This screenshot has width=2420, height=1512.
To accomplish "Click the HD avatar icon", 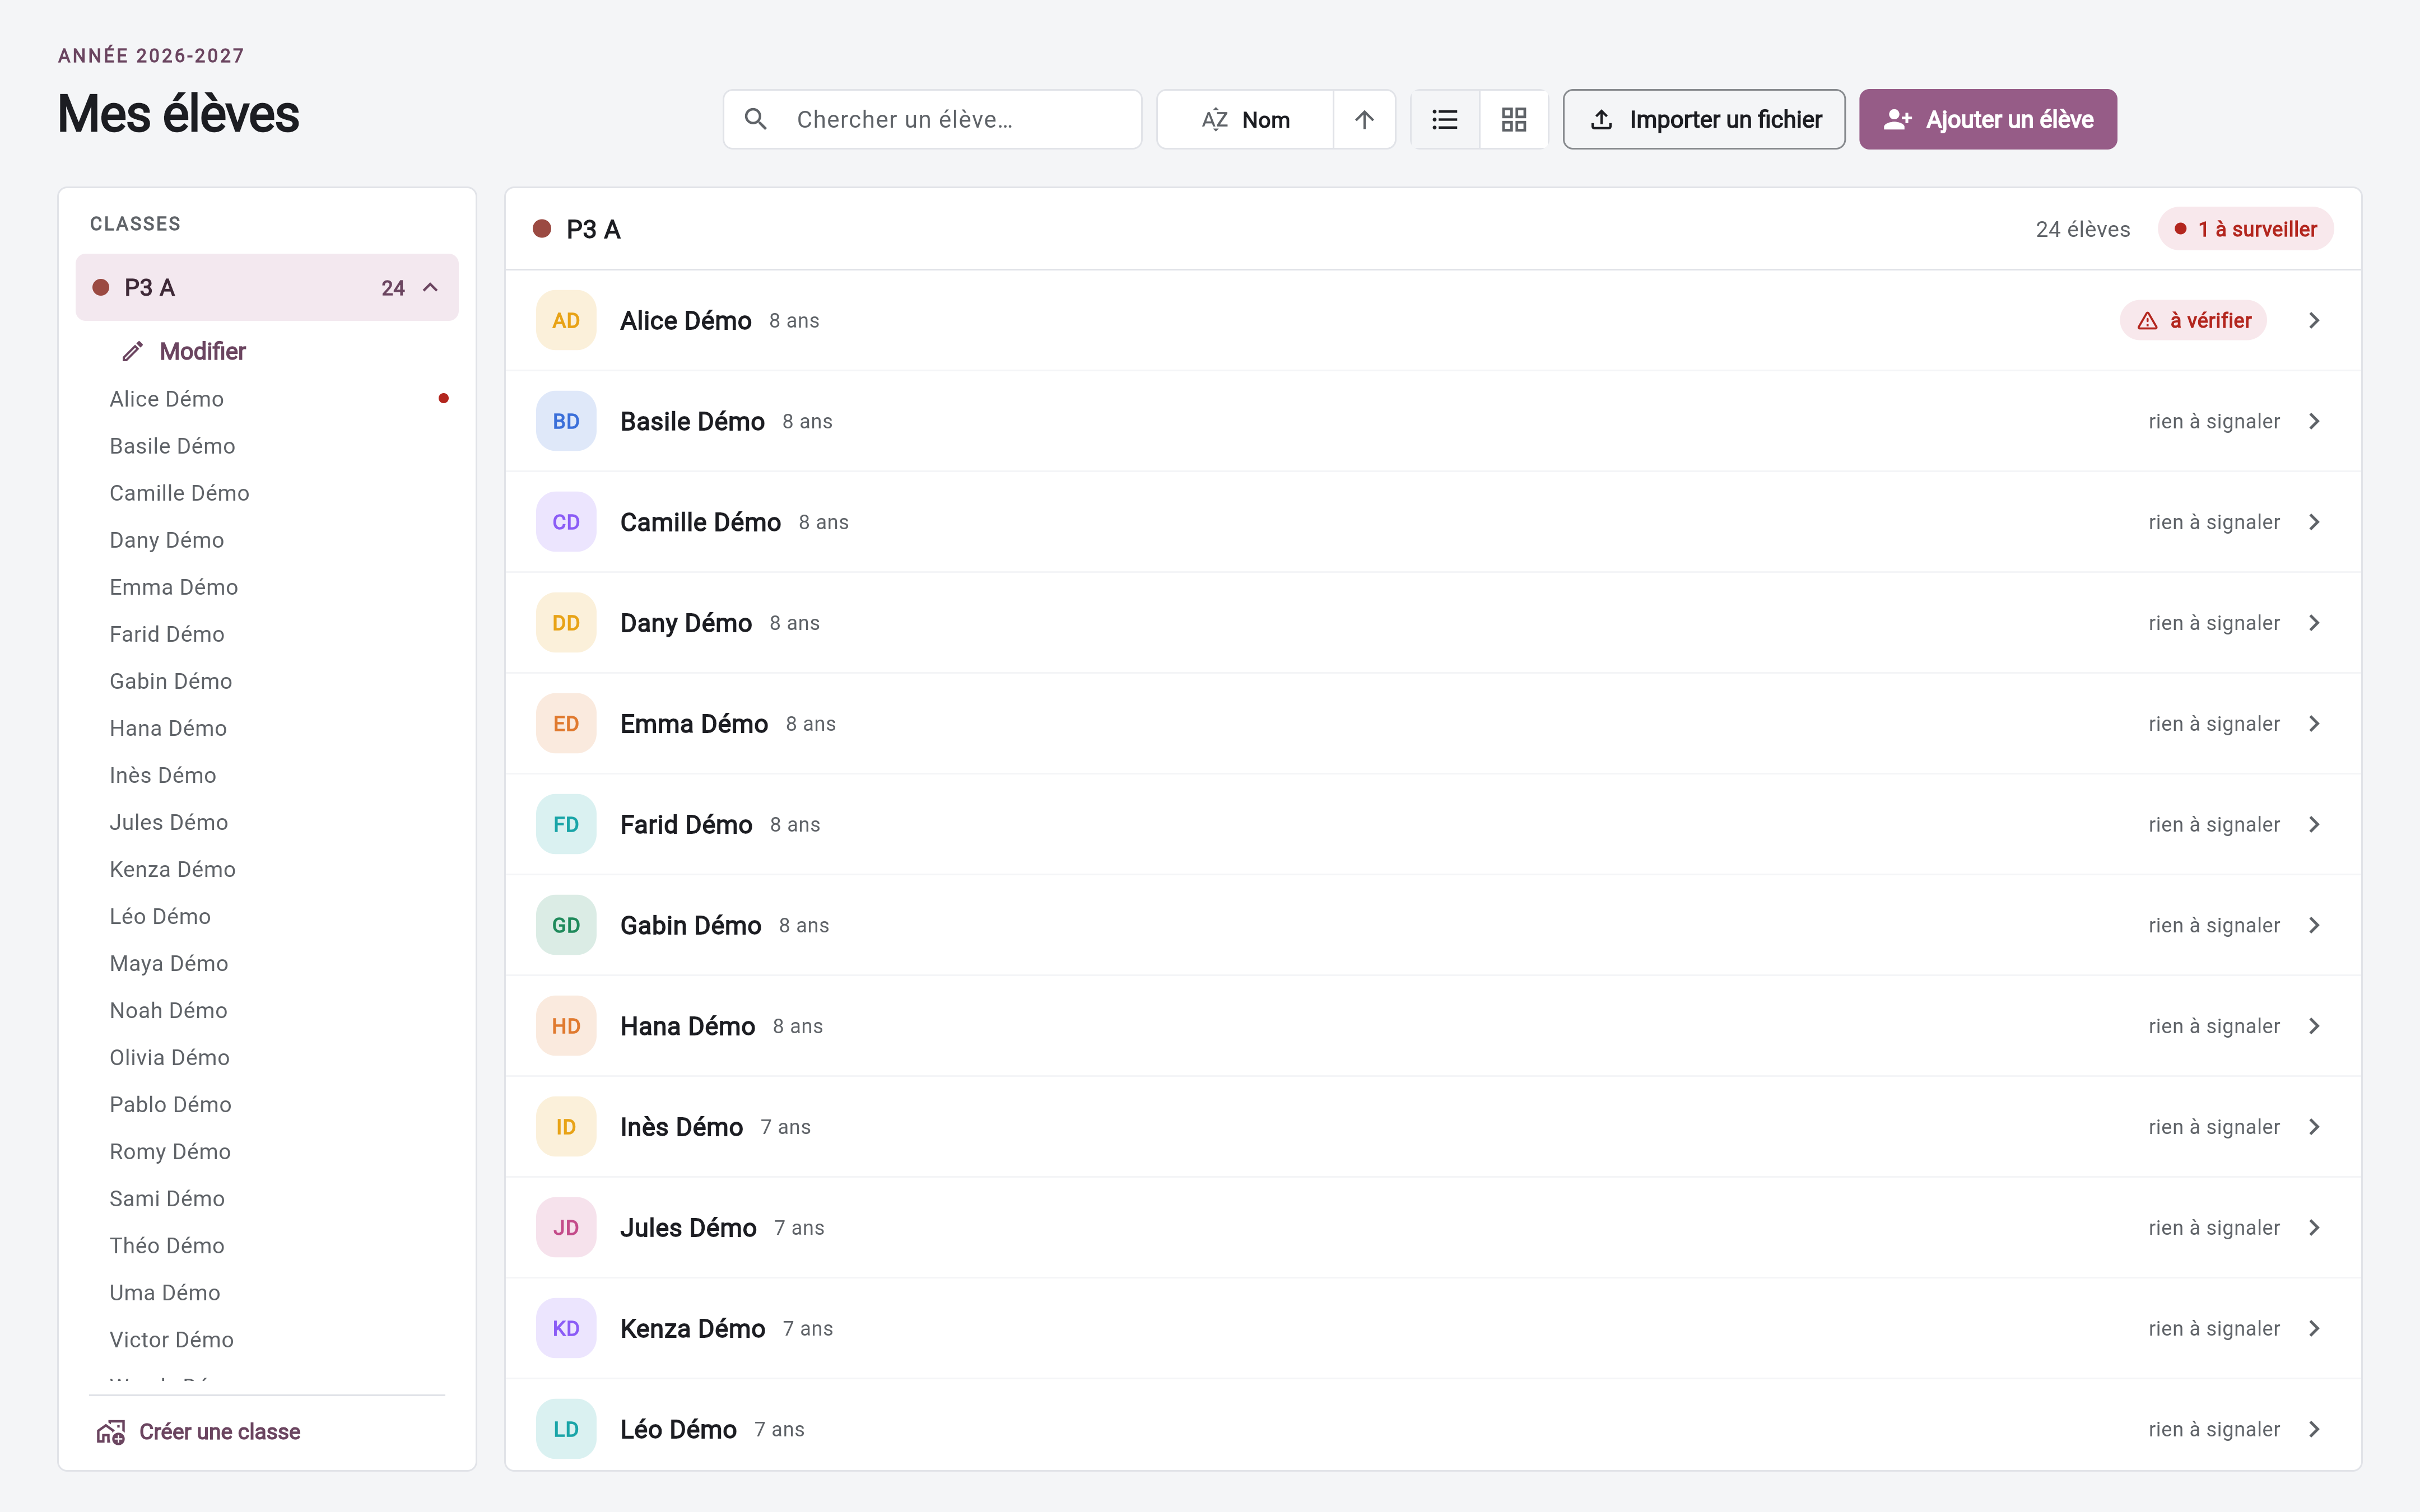I will tap(566, 1026).
